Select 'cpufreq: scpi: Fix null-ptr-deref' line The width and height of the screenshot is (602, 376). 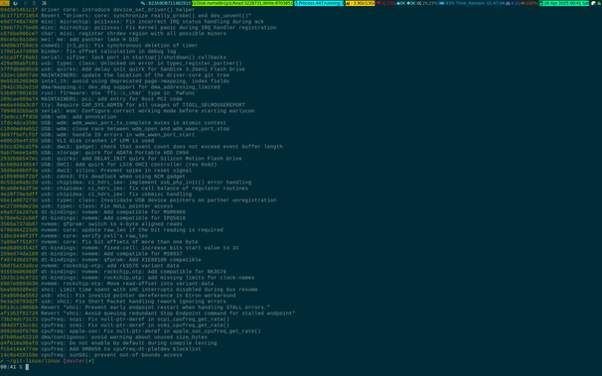pyautogui.click(x=114, y=318)
